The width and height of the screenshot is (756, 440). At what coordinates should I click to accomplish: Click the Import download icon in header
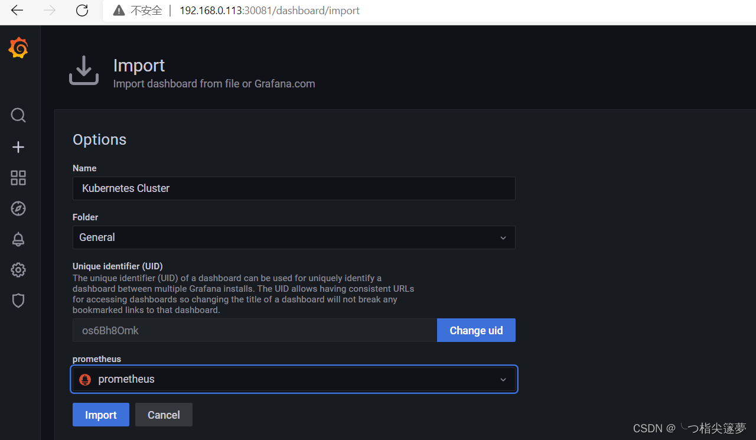coord(84,71)
